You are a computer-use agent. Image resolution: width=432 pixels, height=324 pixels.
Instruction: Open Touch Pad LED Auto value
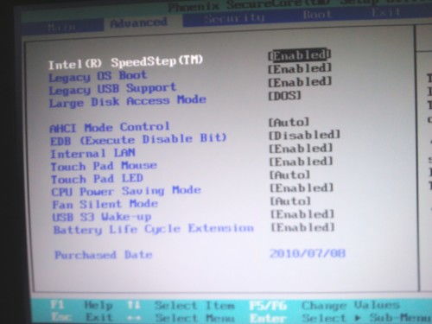coord(289,175)
